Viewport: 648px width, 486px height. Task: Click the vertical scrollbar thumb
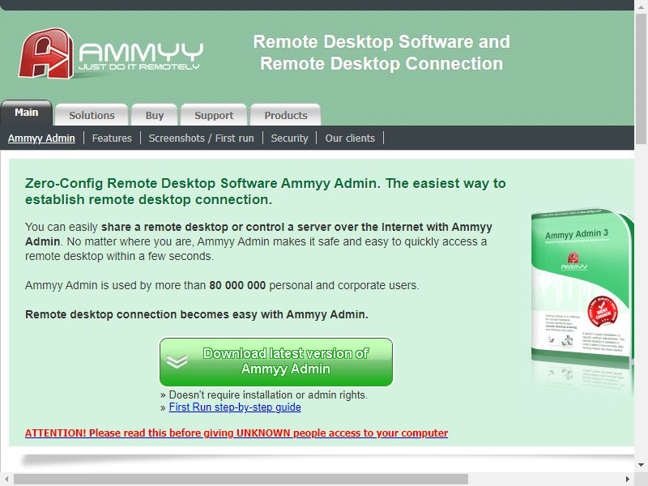pyautogui.click(x=641, y=79)
